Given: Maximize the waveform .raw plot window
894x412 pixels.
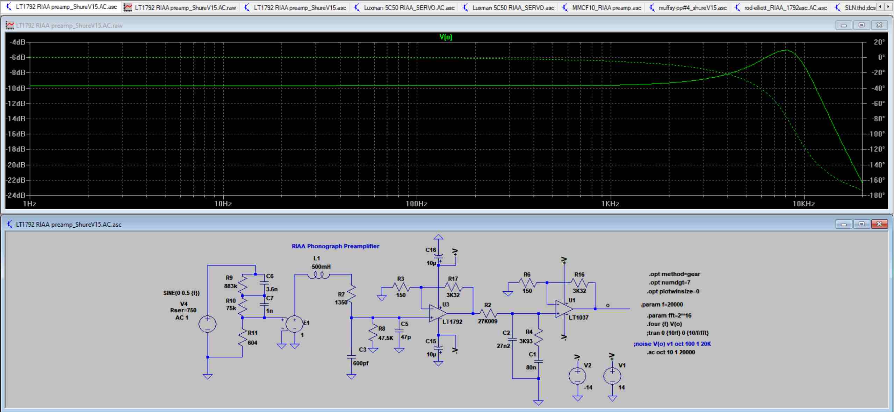Looking at the screenshot, I should click(x=861, y=25).
